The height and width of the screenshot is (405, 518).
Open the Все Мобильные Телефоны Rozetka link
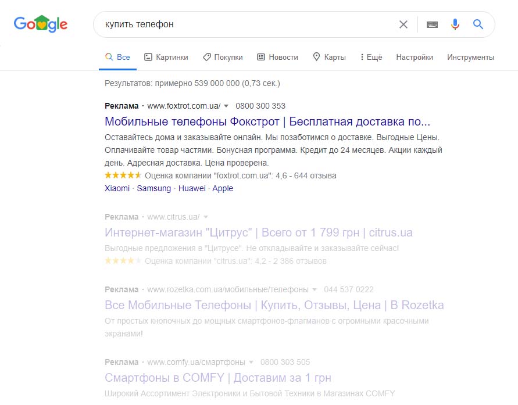tap(274, 305)
